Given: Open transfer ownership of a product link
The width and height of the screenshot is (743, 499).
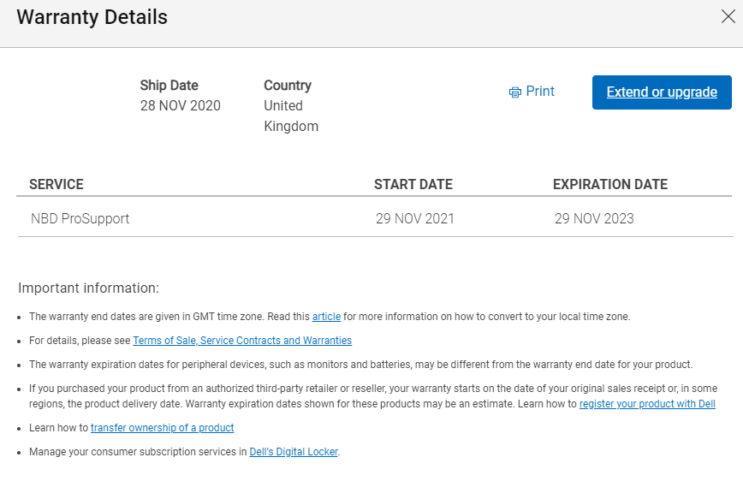Looking at the screenshot, I should pyautogui.click(x=162, y=428).
